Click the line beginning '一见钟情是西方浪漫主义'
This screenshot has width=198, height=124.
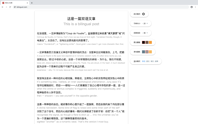pos(81,52)
